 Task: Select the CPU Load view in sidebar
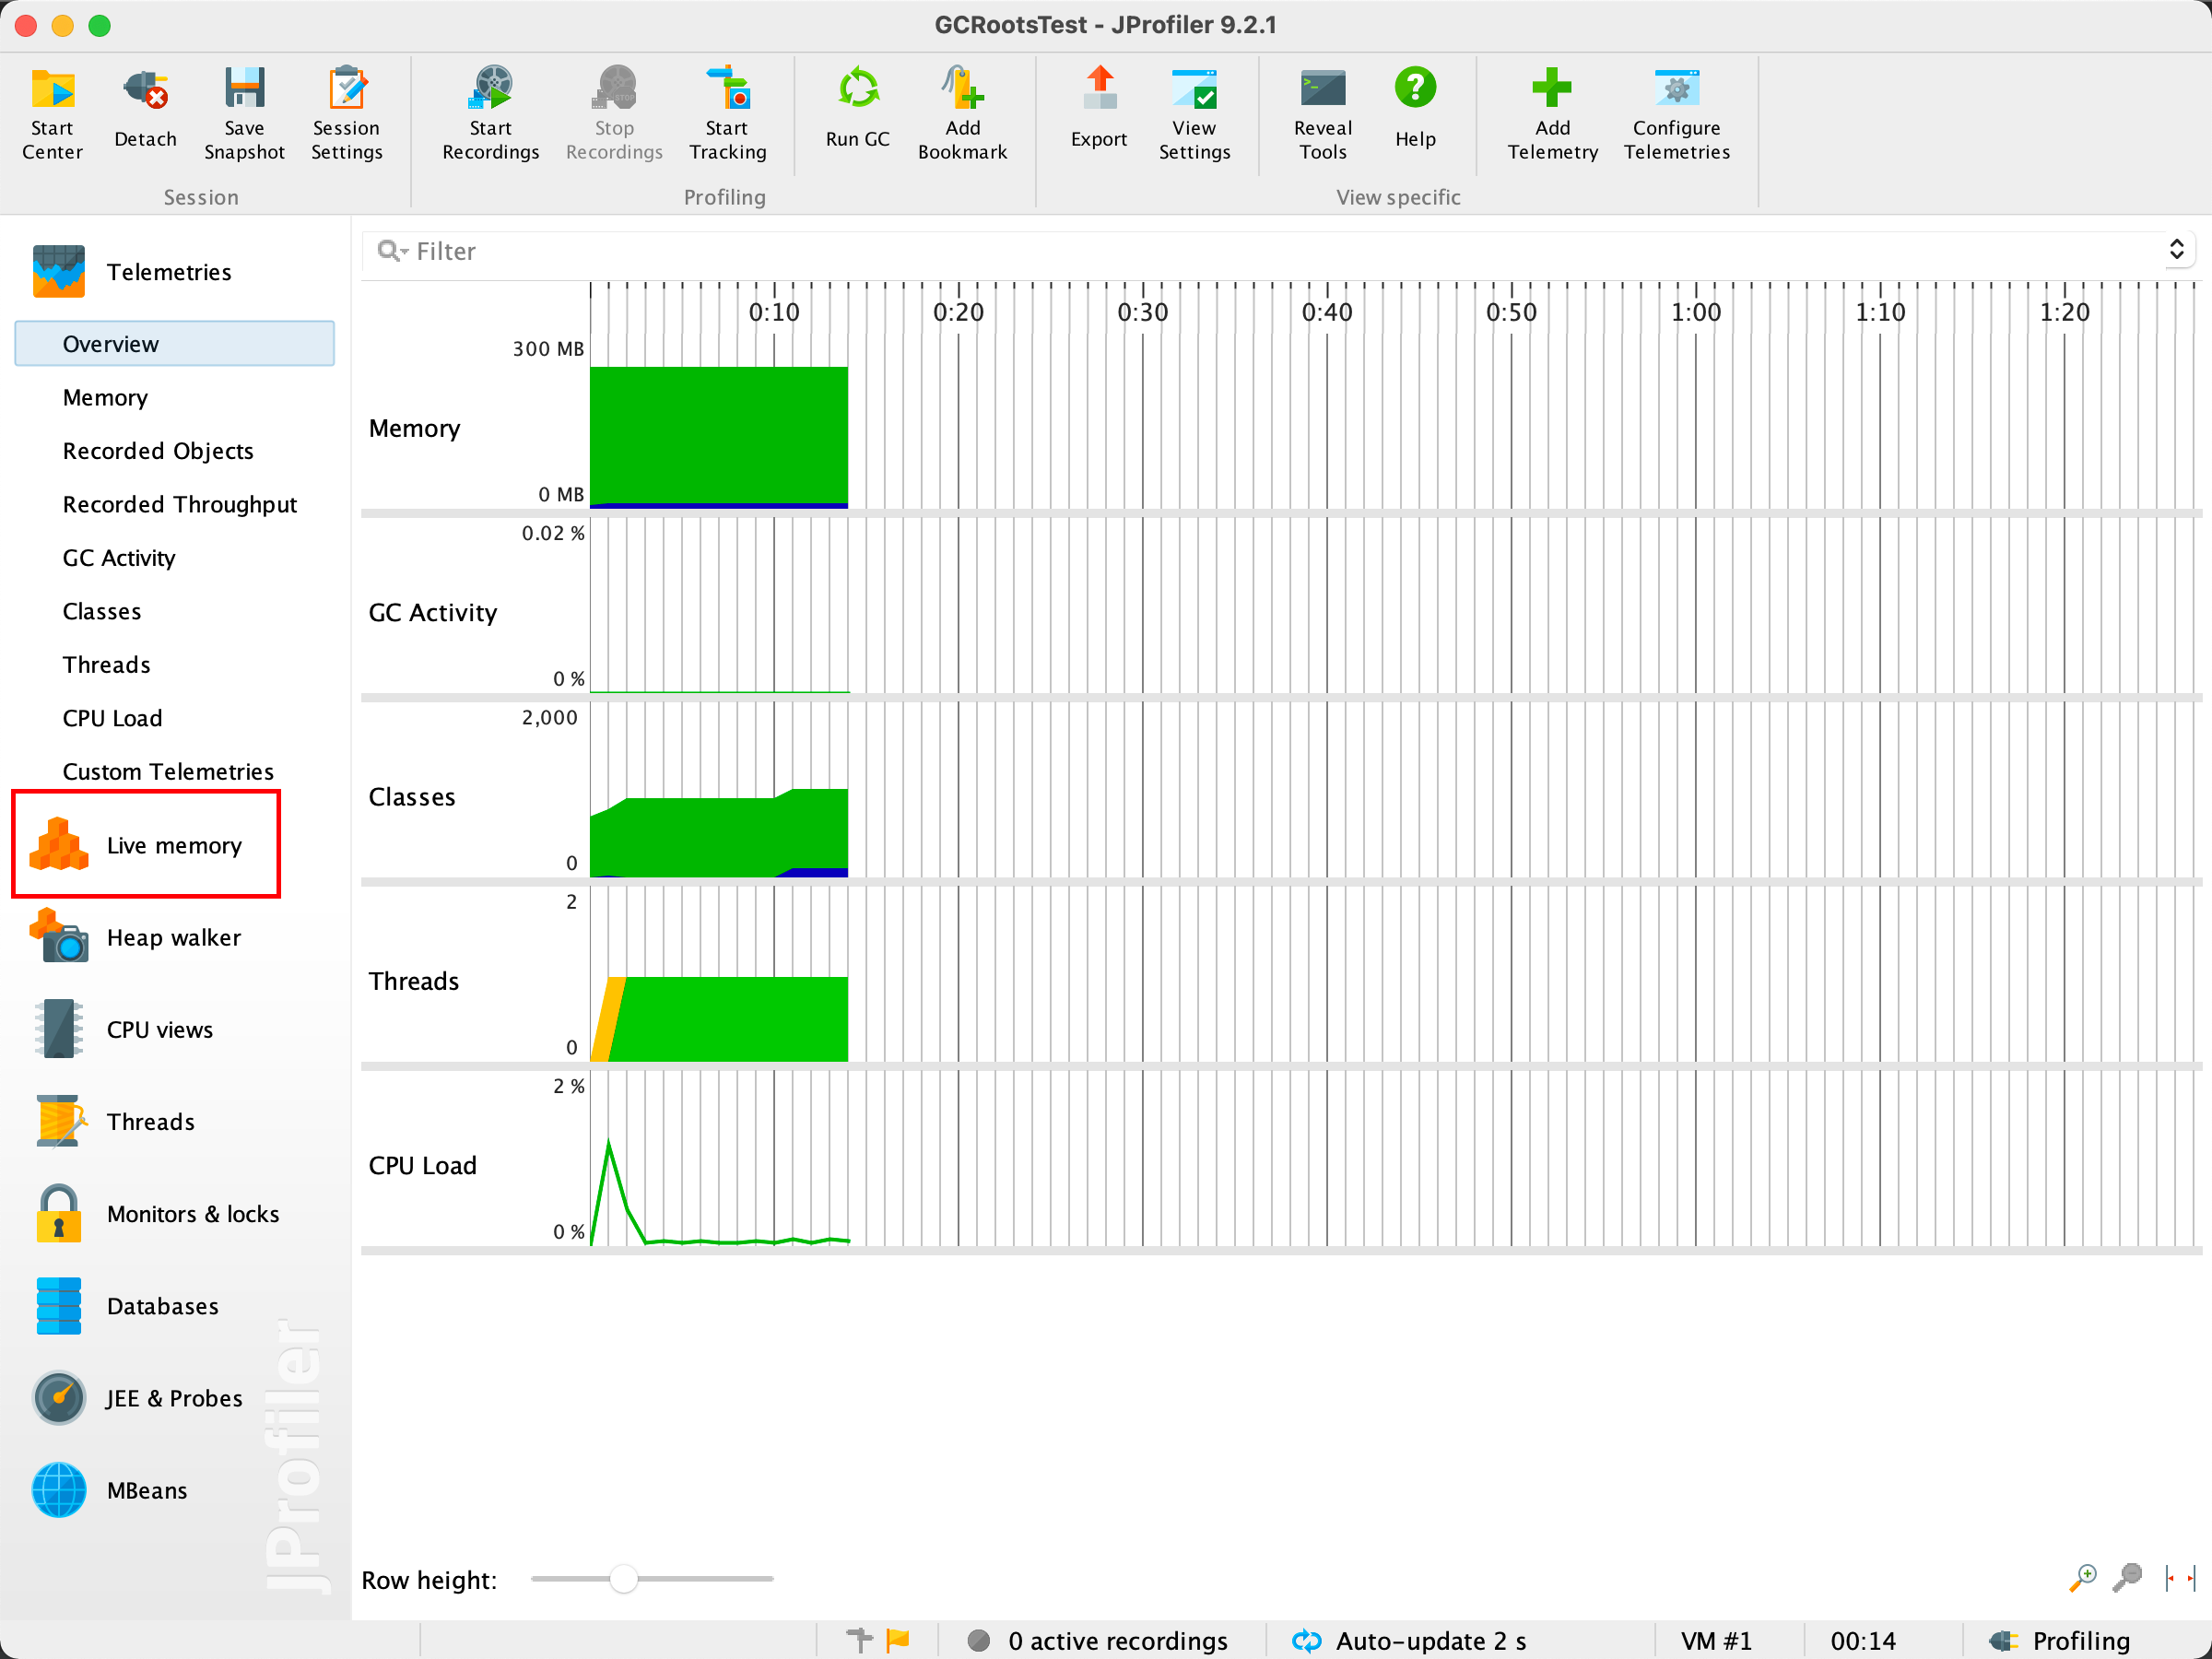112,718
